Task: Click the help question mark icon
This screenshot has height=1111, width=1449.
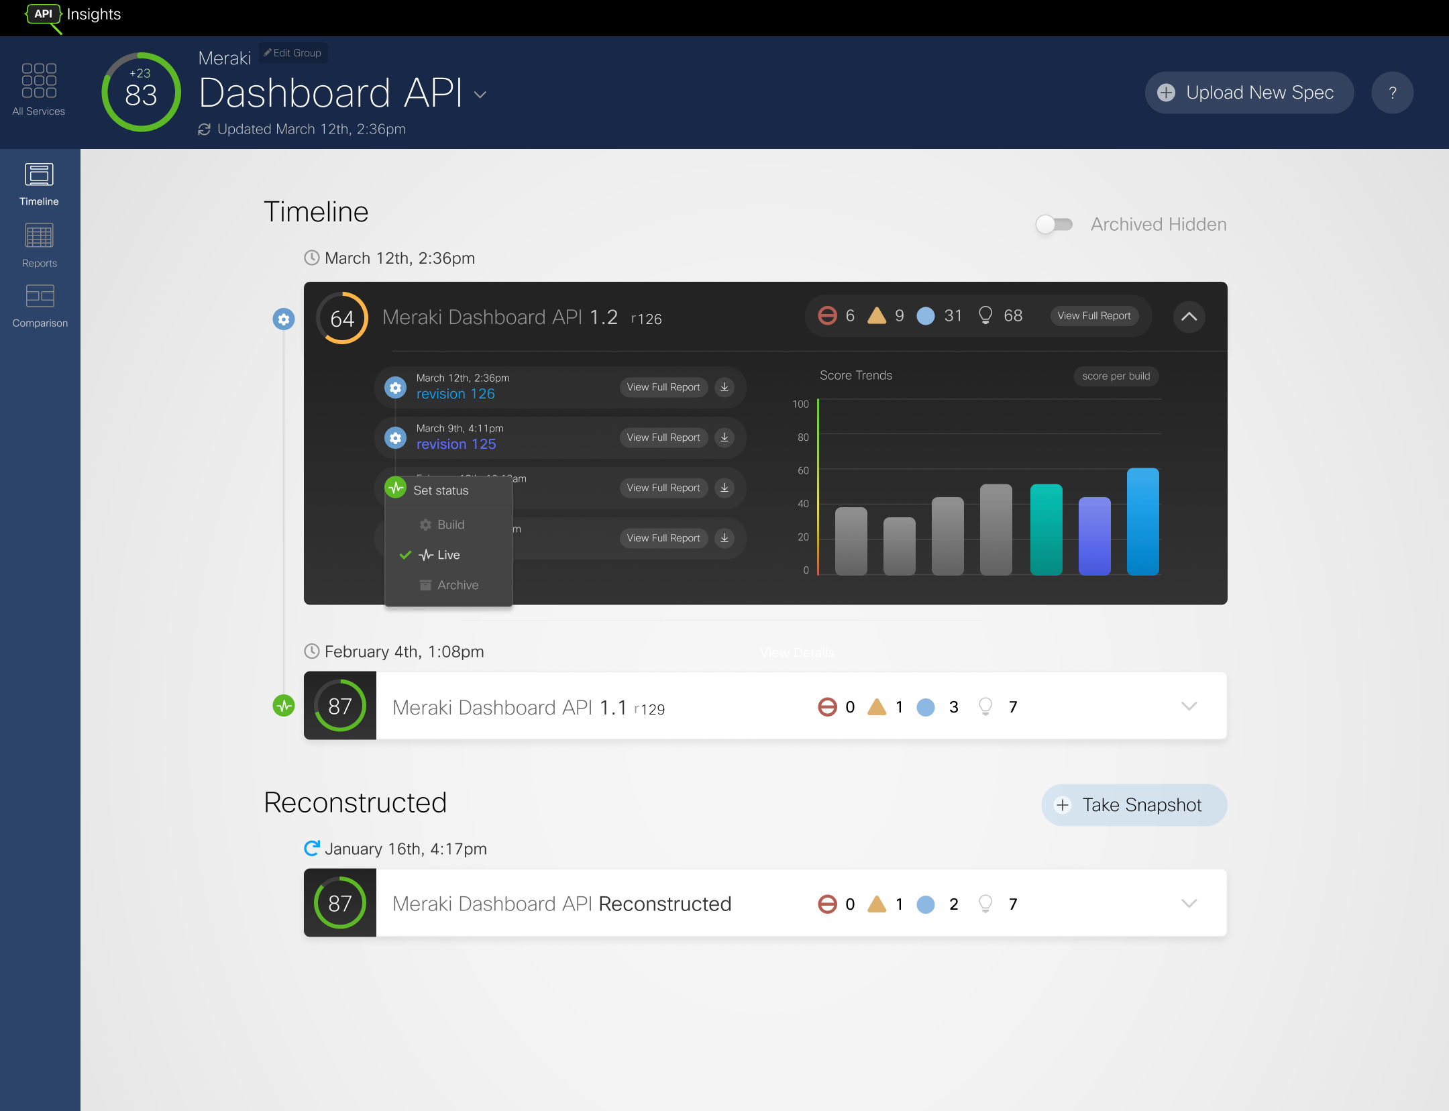Action: pos(1392,93)
